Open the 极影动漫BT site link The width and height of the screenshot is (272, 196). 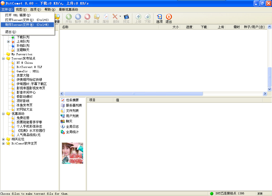[24, 97]
